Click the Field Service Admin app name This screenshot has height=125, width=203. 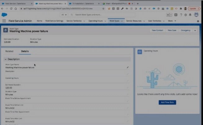point(20,21)
